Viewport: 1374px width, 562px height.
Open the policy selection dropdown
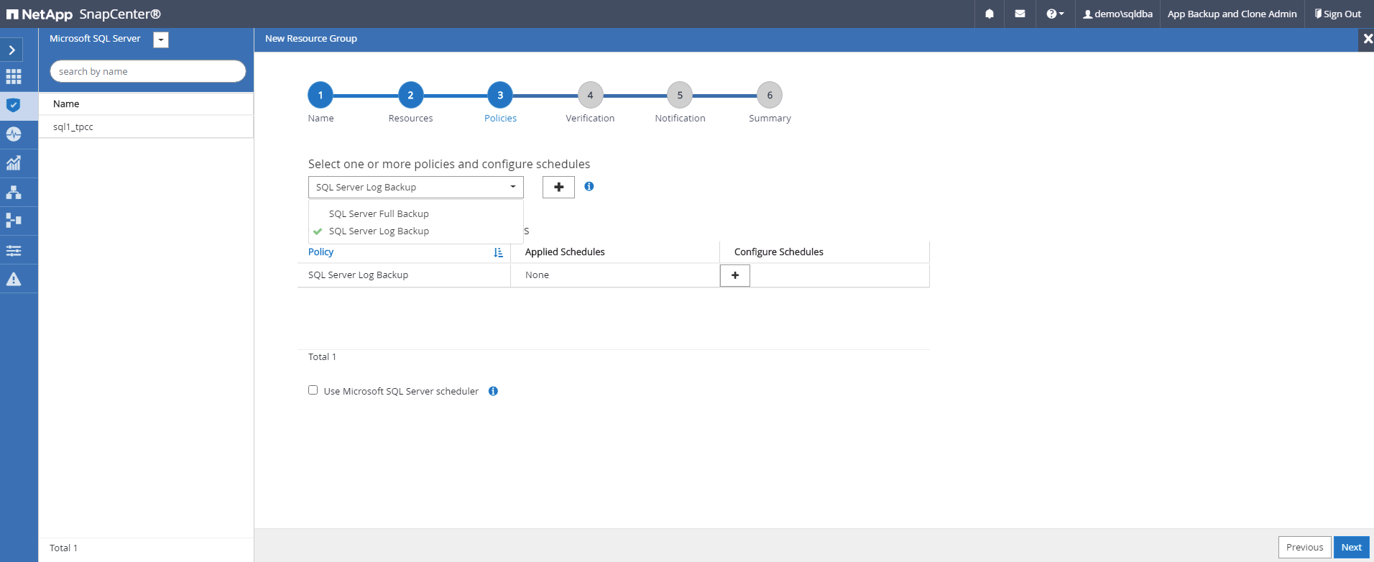tap(416, 187)
